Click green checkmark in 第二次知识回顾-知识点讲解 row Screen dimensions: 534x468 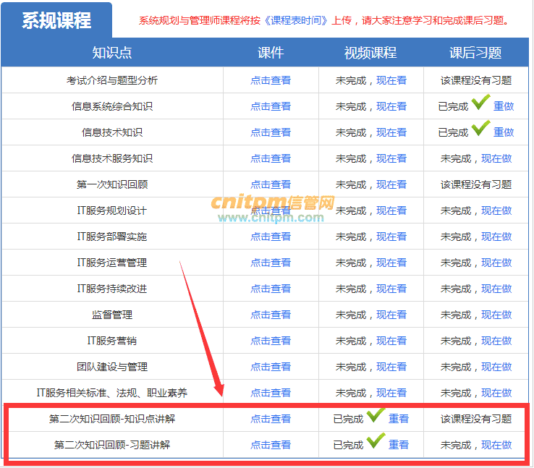[376, 416]
